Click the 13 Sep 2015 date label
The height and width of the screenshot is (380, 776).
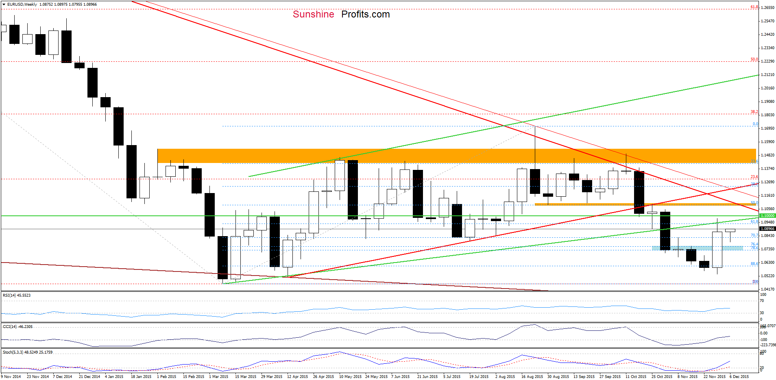tap(584, 376)
